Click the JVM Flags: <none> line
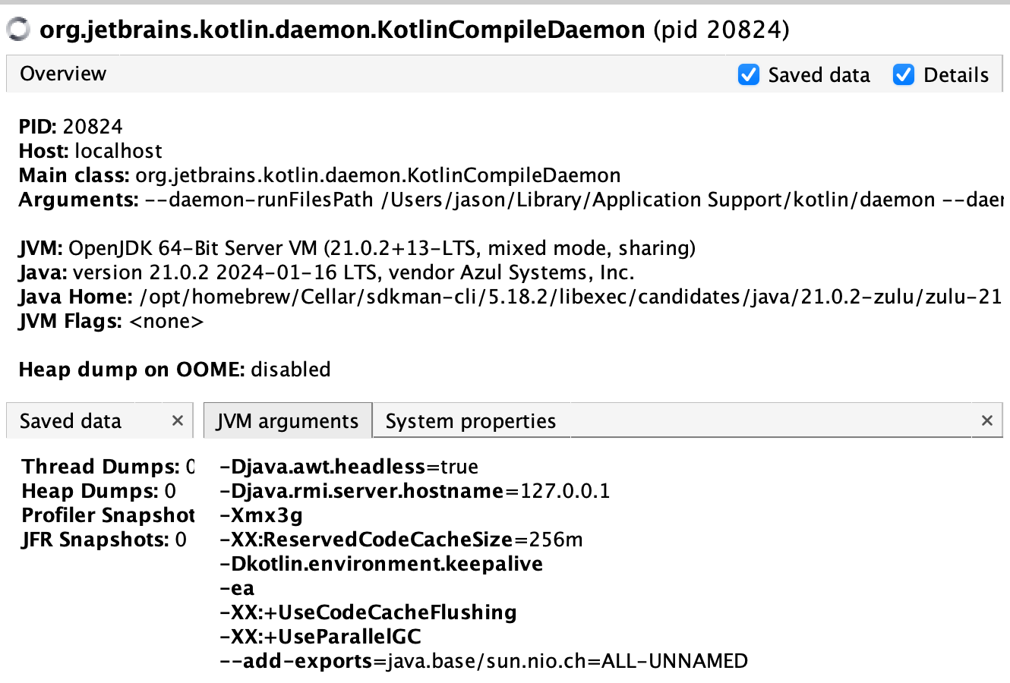The height and width of the screenshot is (683, 1010). (x=112, y=321)
